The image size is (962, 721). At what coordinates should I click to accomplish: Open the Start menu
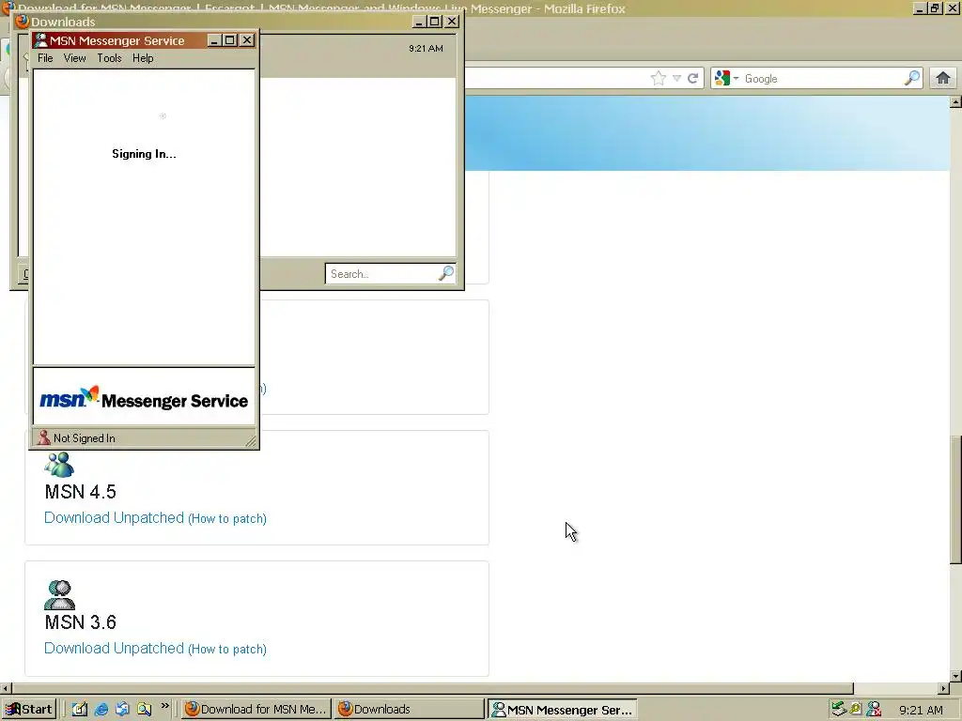[28, 710]
